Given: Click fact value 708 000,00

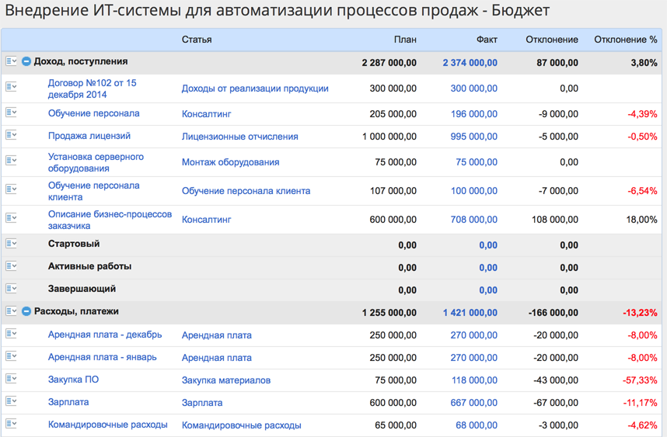Looking at the screenshot, I should coord(473,220).
